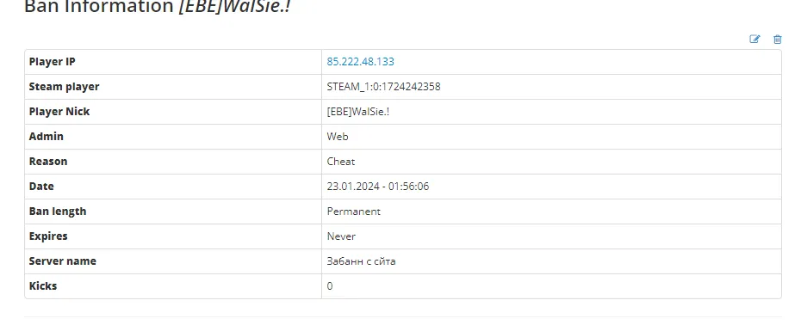Click the Player IP row label
This screenshot has width=807, height=325.
[52, 62]
